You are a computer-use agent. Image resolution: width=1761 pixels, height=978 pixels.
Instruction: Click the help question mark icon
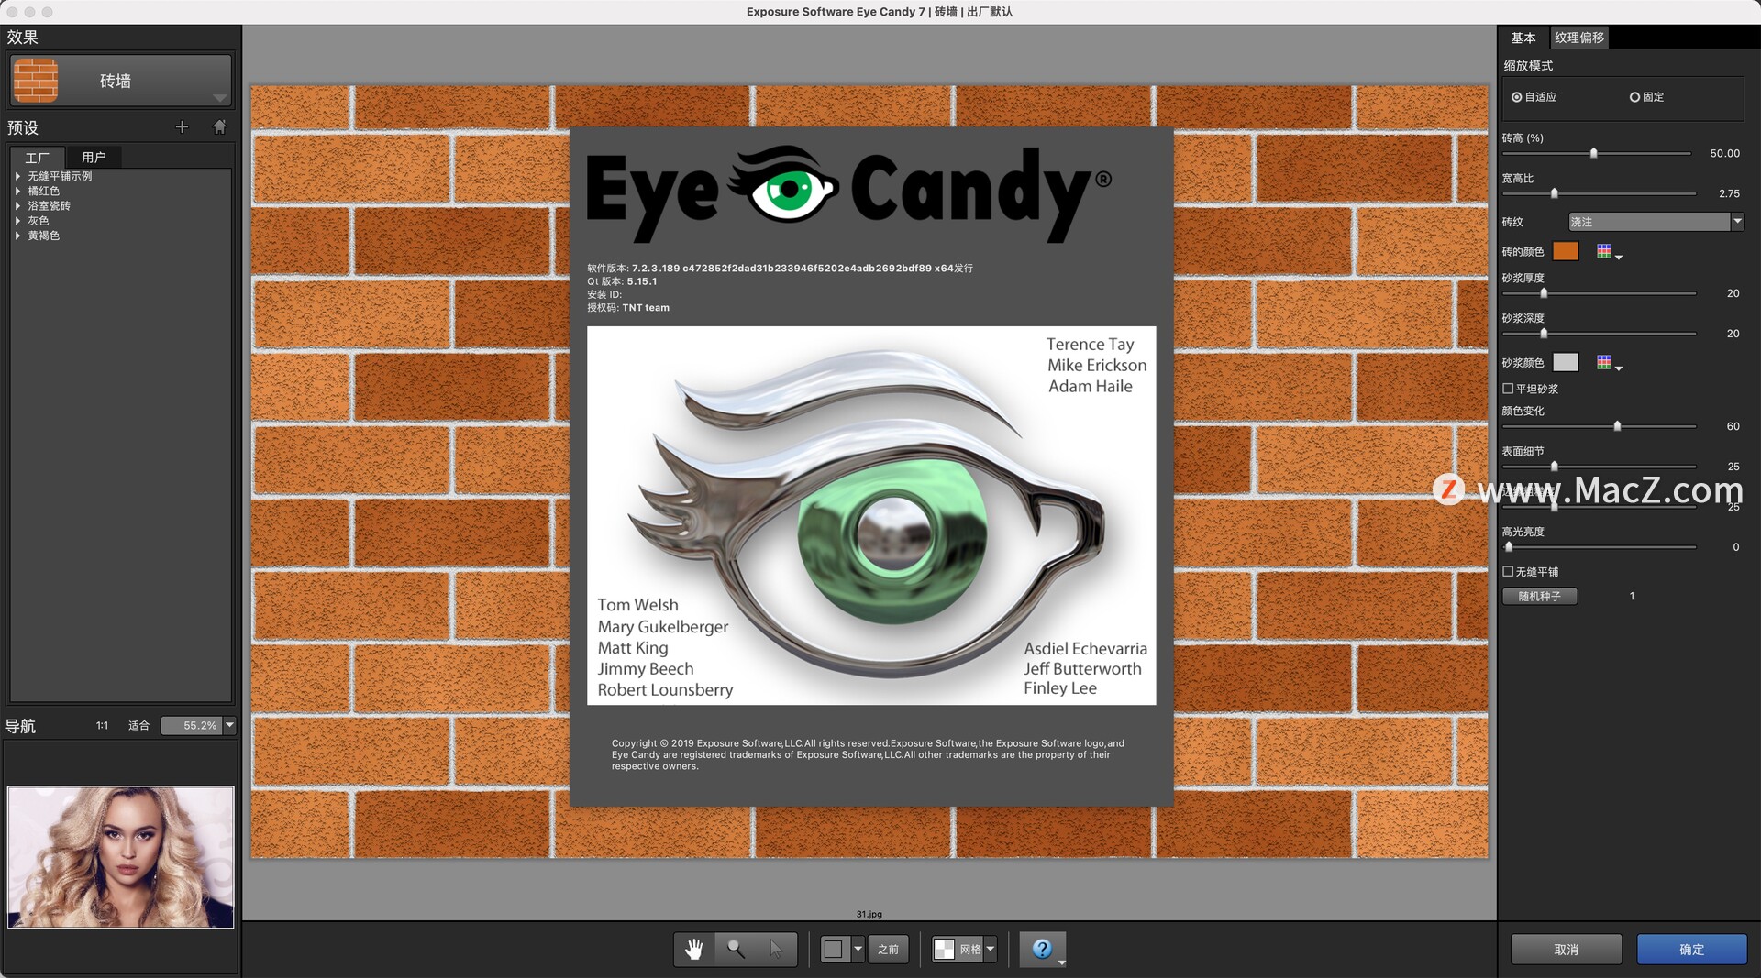point(1042,949)
